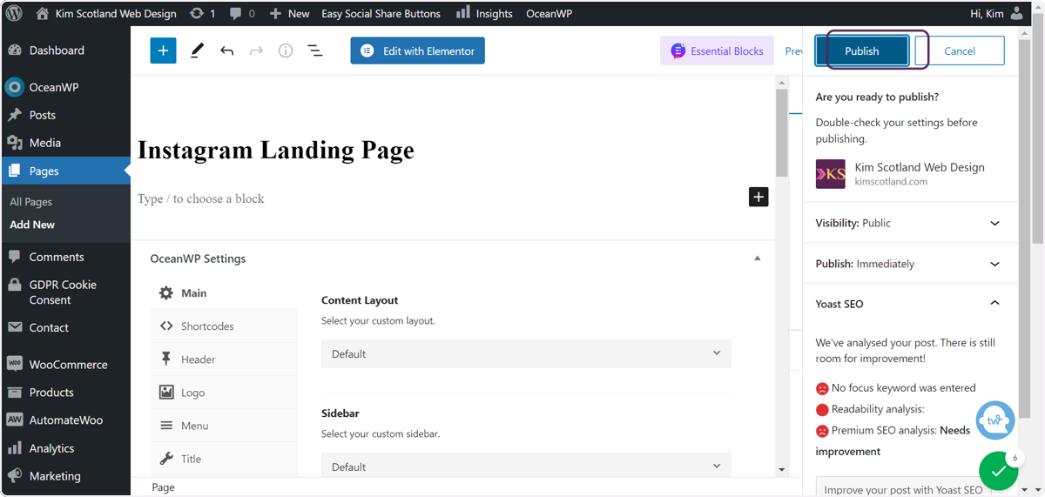The width and height of the screenshot is (1045, 497).
Task: Open the Content Layout dropdown
Action: (526, 353)
